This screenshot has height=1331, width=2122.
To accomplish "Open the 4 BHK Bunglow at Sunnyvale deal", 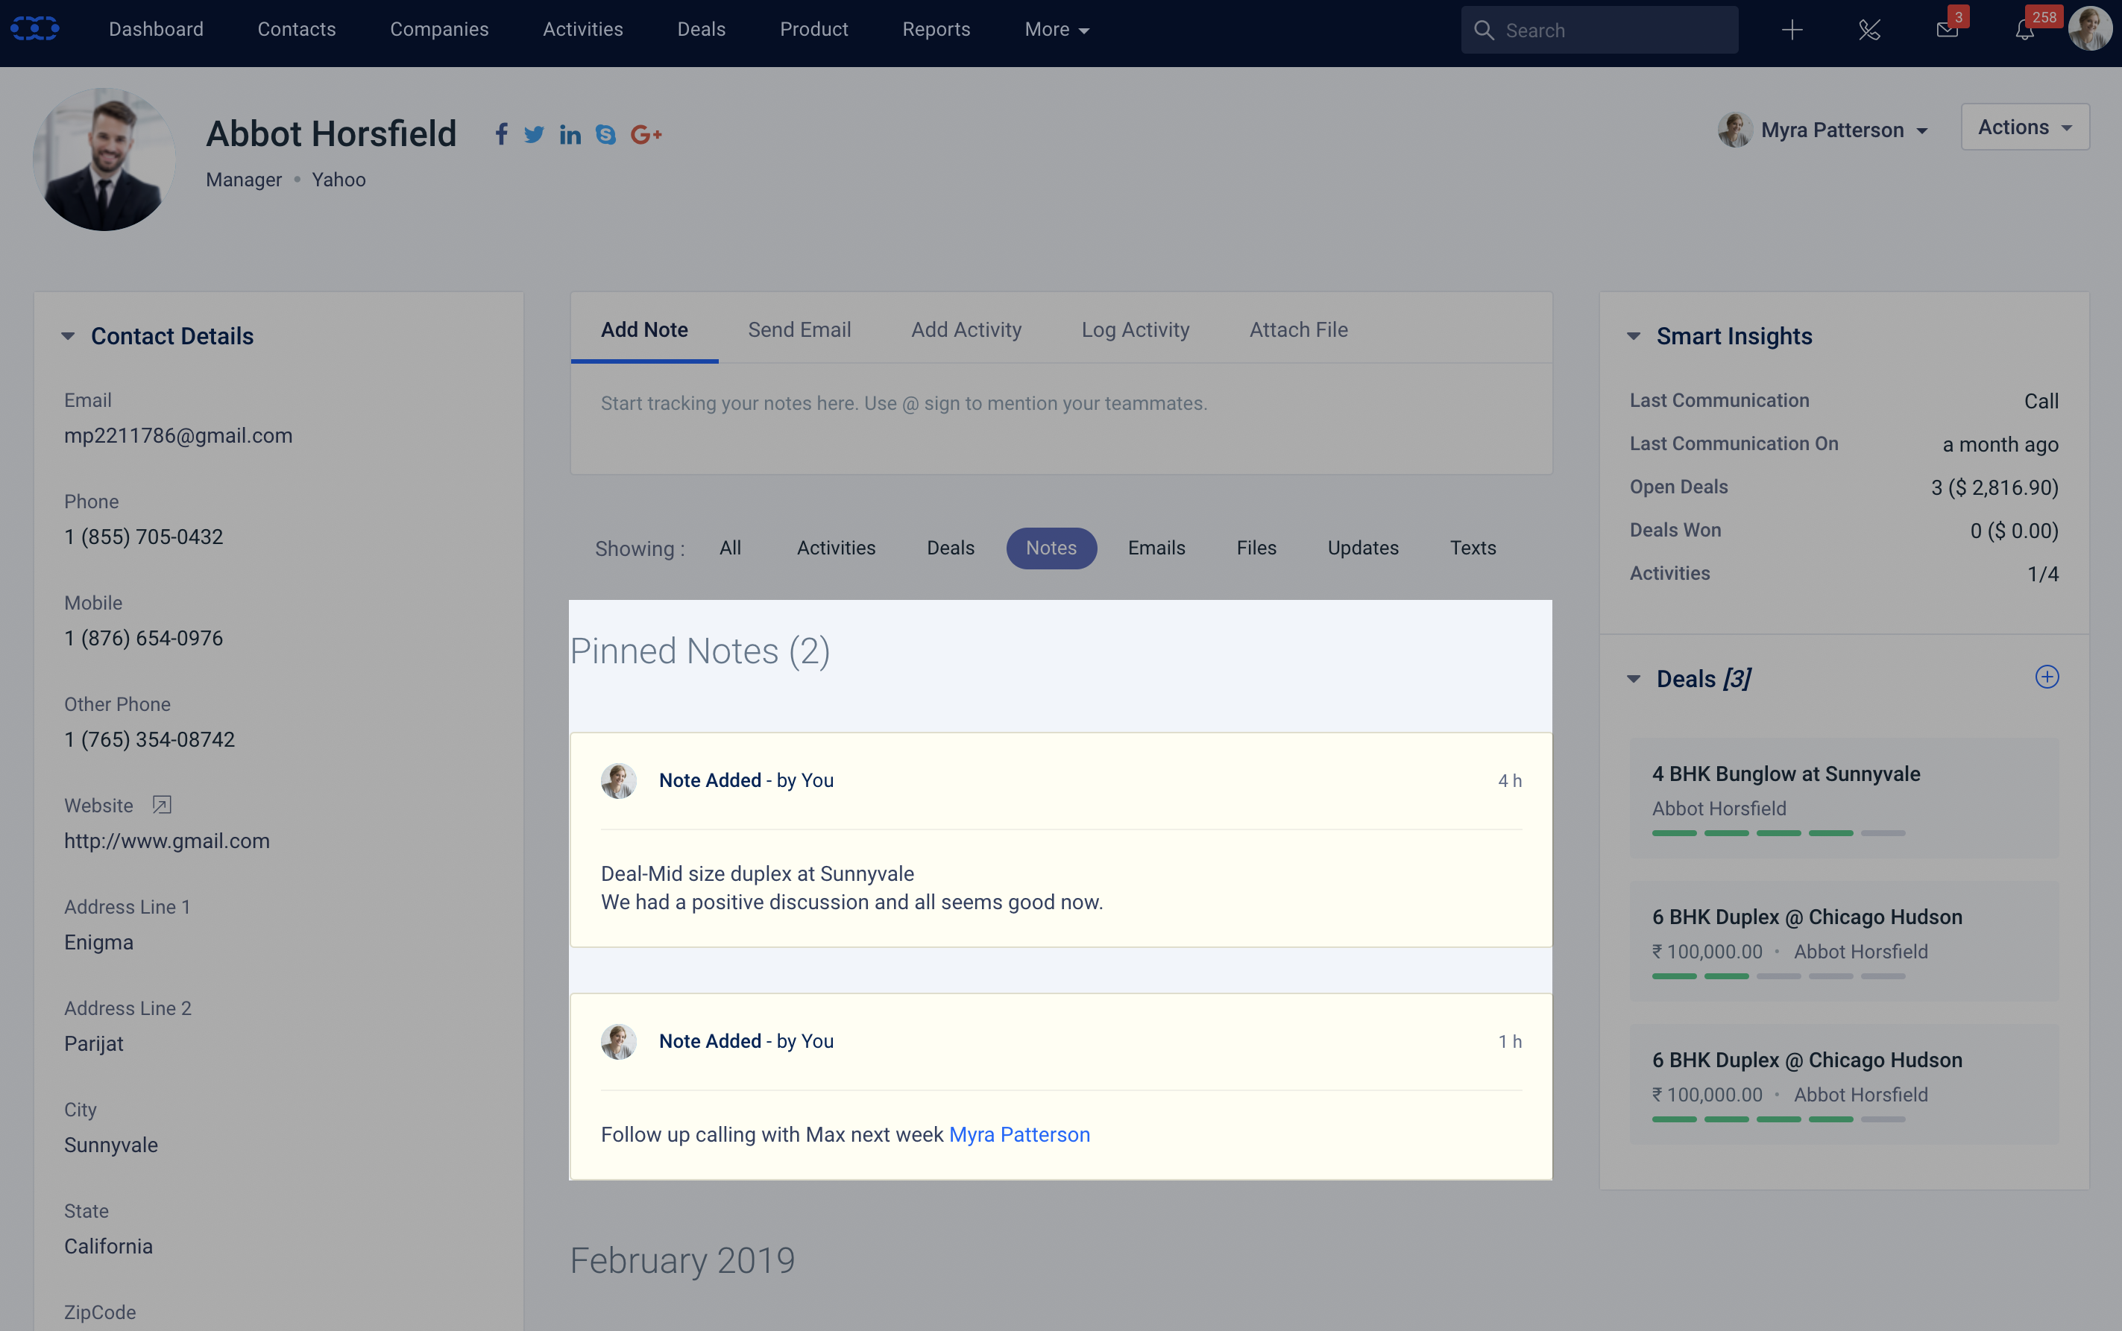I will tap(1786, 774).
